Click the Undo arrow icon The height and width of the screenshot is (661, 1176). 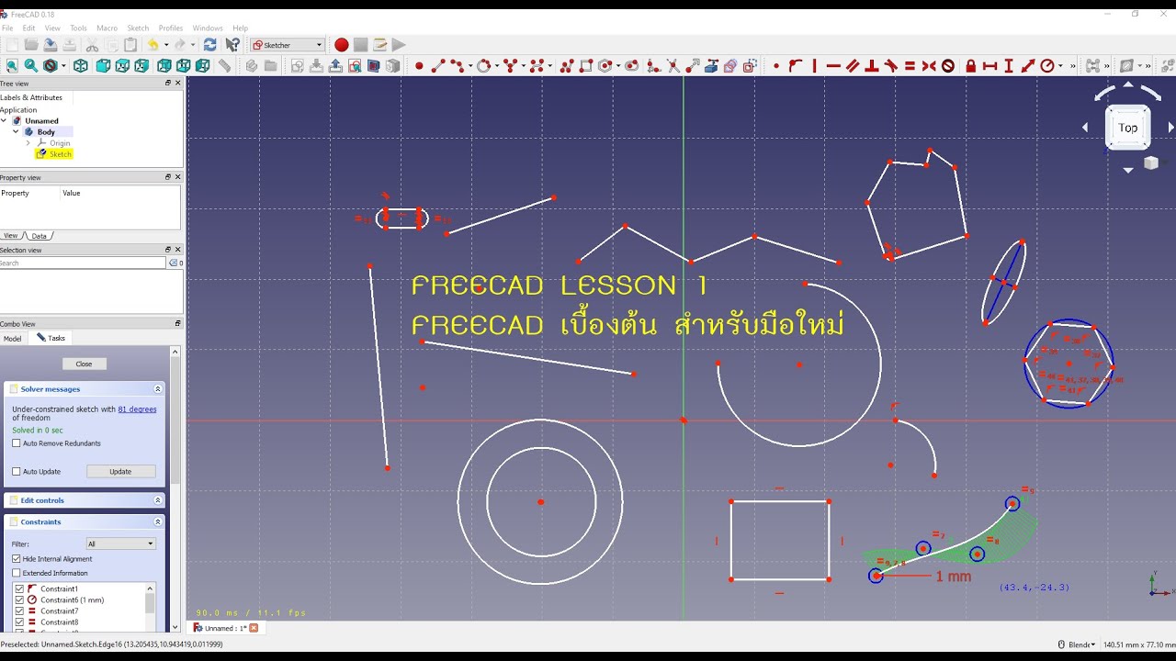point(153,45)
